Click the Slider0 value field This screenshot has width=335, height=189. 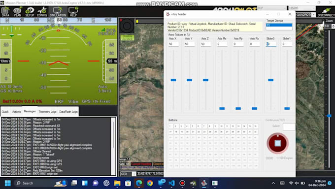(271, 44)
